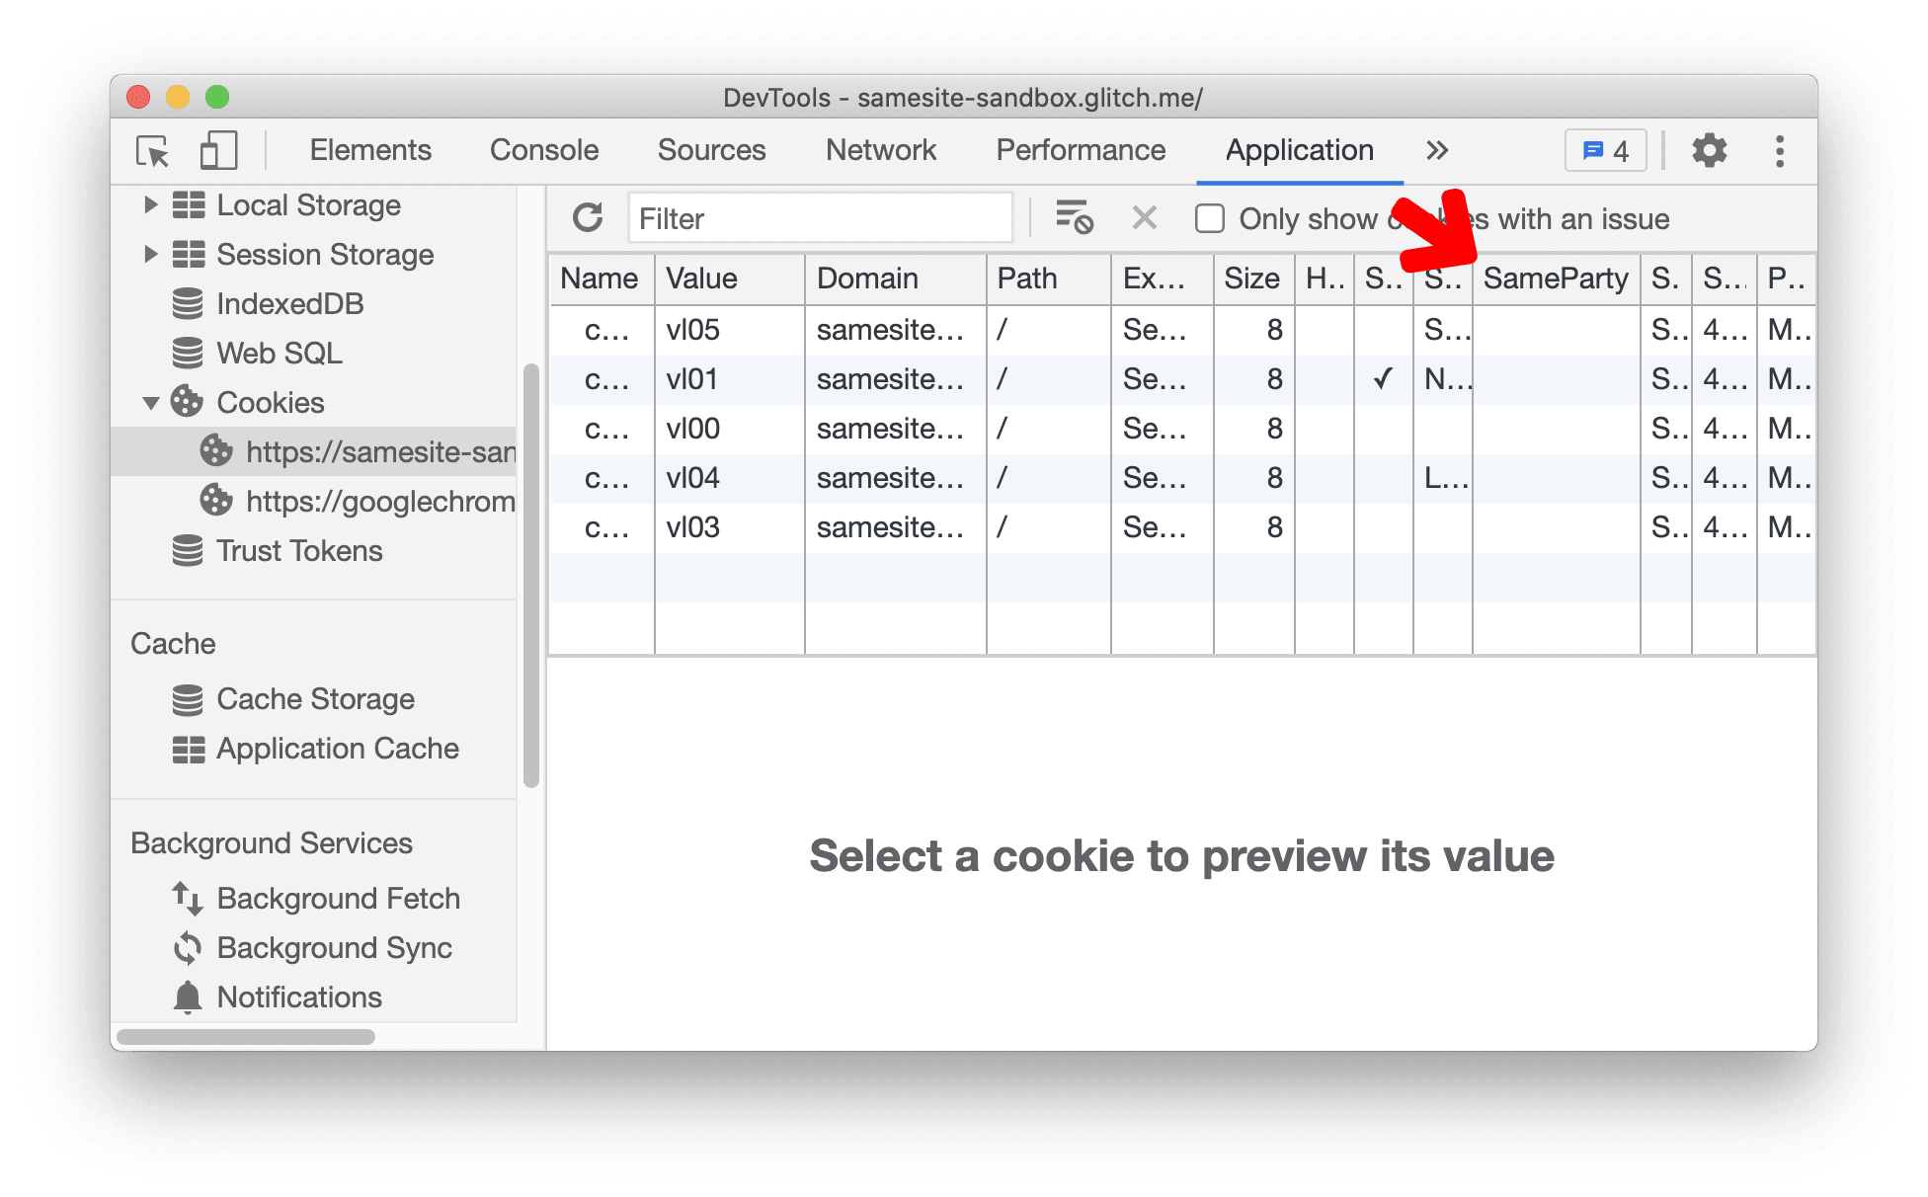Click the filter settings icon
The width and height of the screenshot is (1928, 1197).
1075,218
